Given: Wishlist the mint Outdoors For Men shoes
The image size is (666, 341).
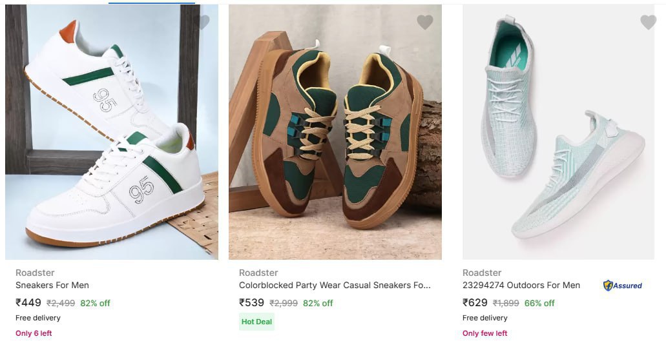Looking at the screenshot, I should (648, 23).
